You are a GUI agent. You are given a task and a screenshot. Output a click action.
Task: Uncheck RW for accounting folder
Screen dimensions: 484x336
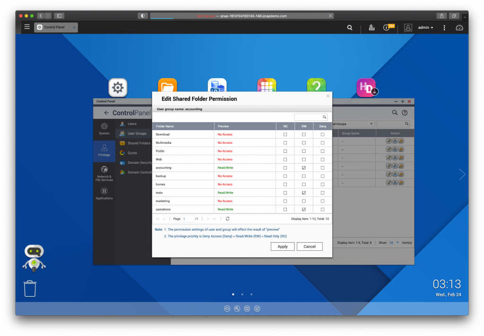pyautogui.click(x=304, y=168)
